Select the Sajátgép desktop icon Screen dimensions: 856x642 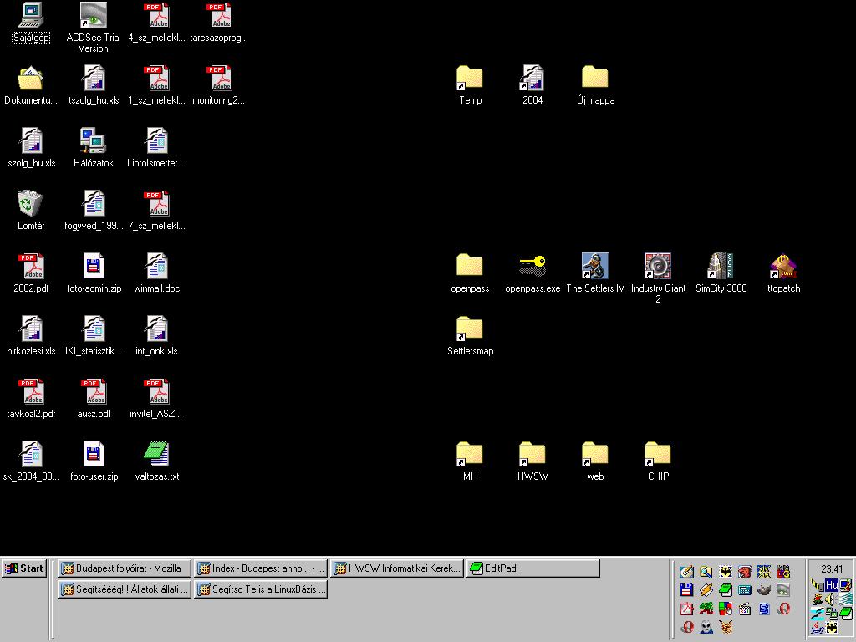pos(31,16)
